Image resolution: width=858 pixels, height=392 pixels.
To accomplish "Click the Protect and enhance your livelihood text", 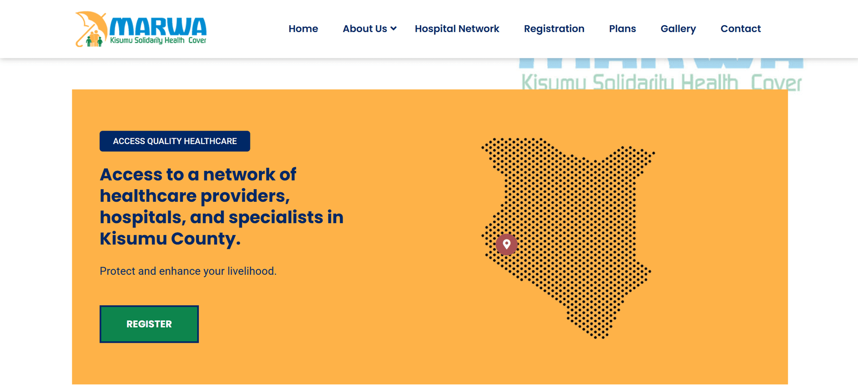I will click(188, 271).
